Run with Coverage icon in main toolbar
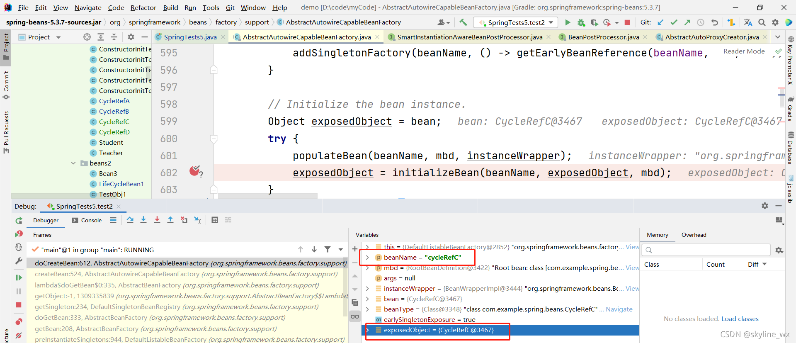 (x=594, y=22)
